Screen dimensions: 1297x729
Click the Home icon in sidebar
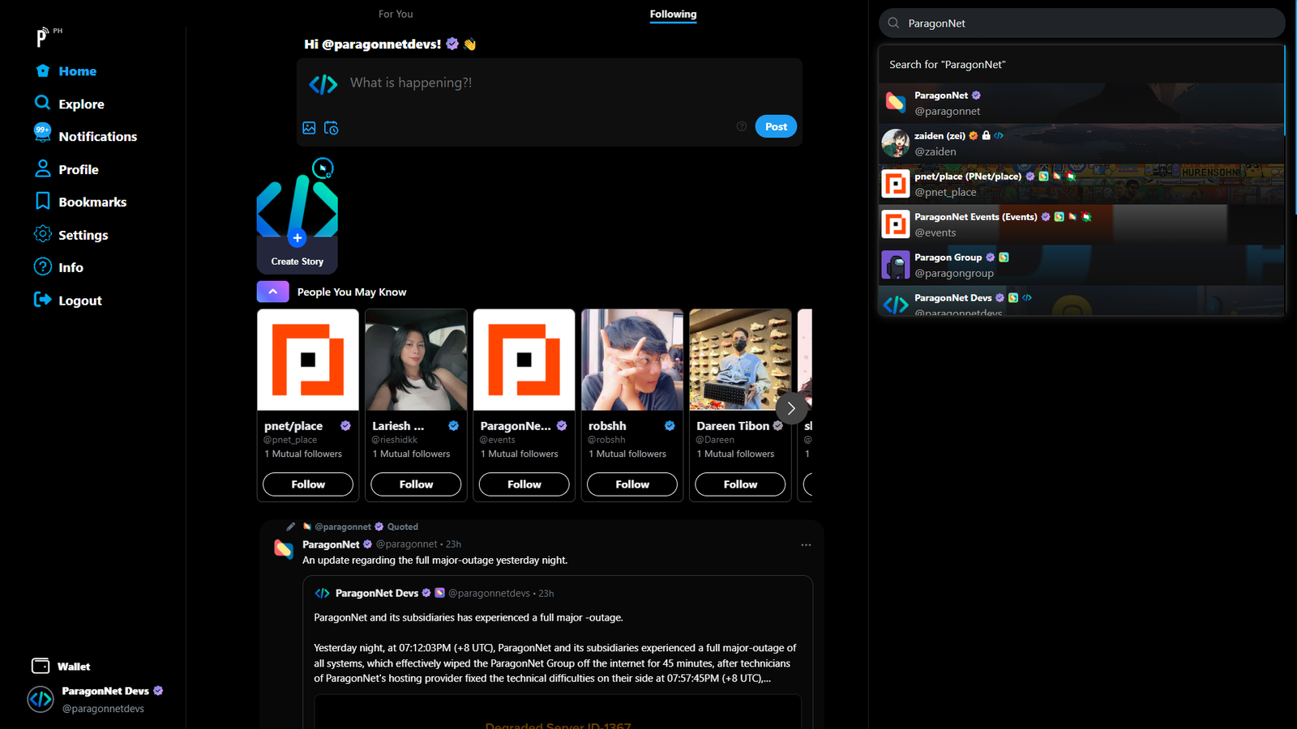[43, 71]
